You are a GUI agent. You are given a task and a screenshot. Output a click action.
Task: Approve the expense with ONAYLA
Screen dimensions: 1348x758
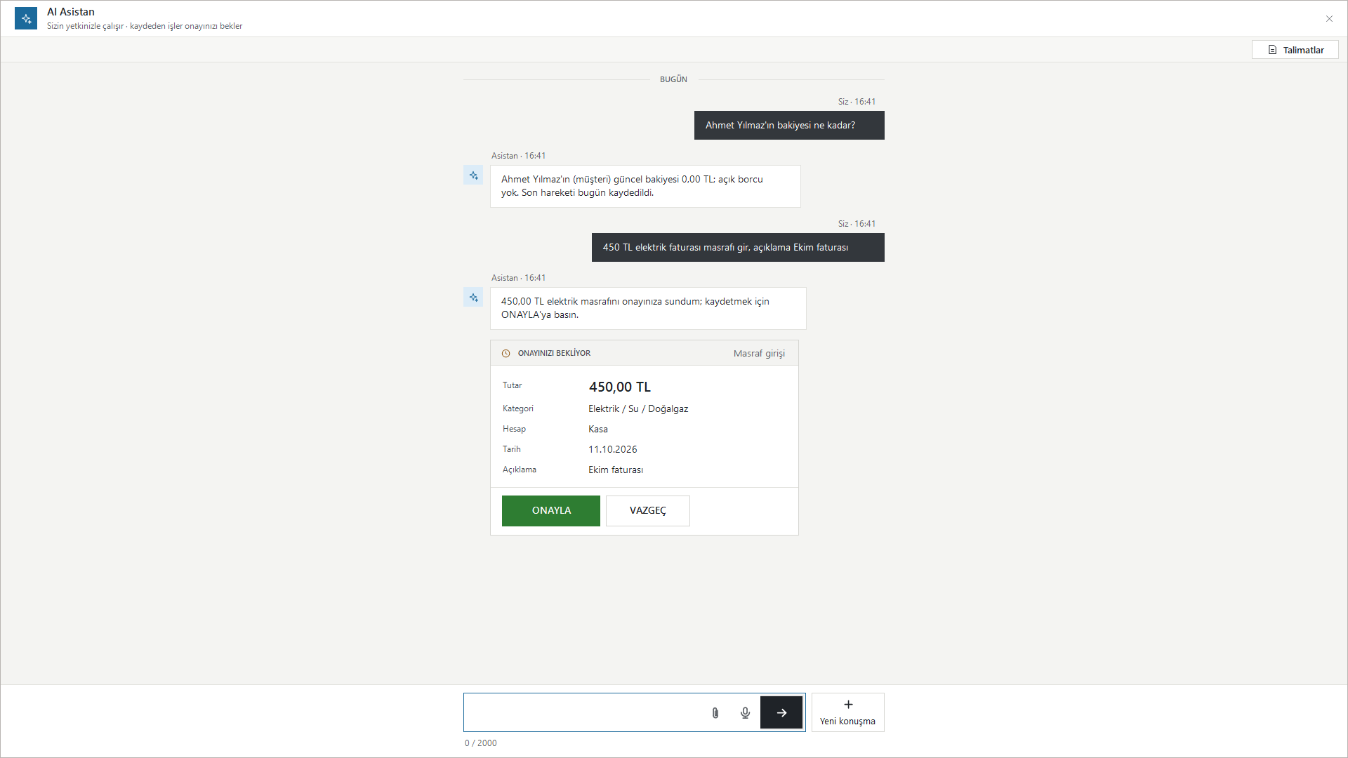551,511
